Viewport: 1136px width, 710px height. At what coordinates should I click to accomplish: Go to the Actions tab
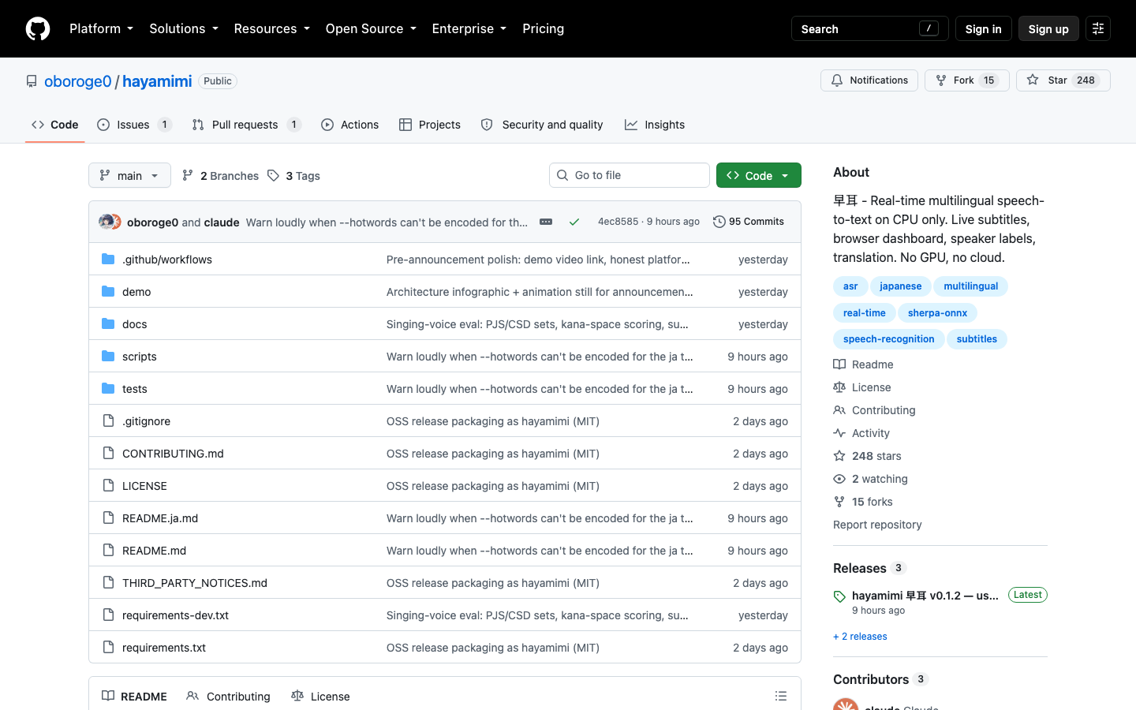pyautogui.click(x=350, y=125)
